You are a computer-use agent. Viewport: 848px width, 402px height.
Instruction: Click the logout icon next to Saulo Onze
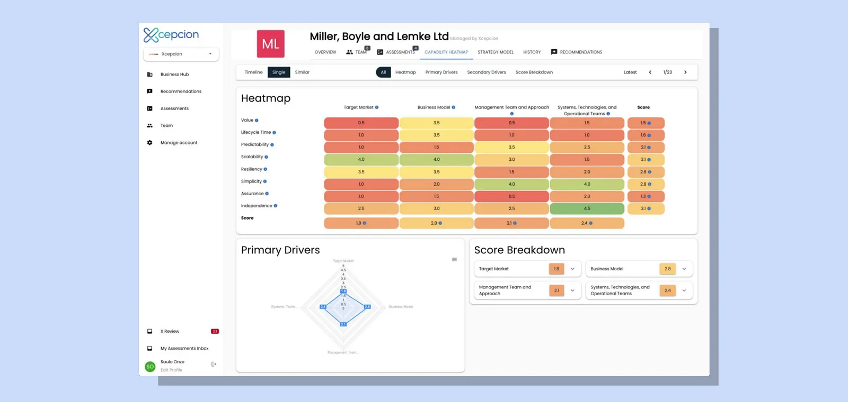point(214,364)
